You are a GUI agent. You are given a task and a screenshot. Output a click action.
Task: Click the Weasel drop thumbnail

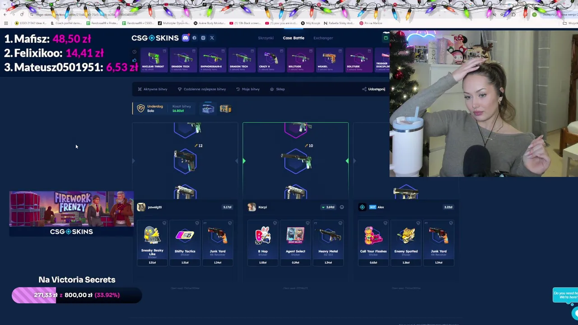[x=329, y=60]
